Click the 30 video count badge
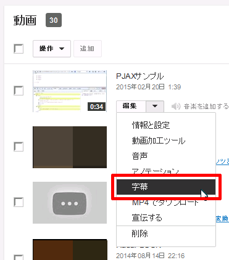Image resolution: width=229 pixels, height=260 pixels. tap(54, 20)
